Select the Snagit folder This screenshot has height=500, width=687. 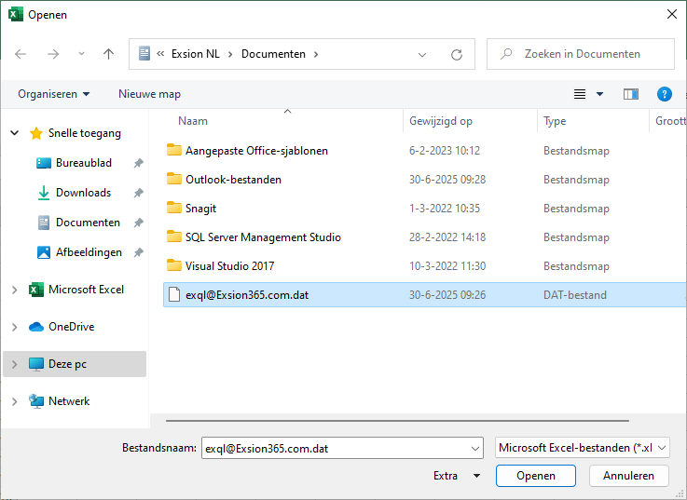[x=200, y=209]
